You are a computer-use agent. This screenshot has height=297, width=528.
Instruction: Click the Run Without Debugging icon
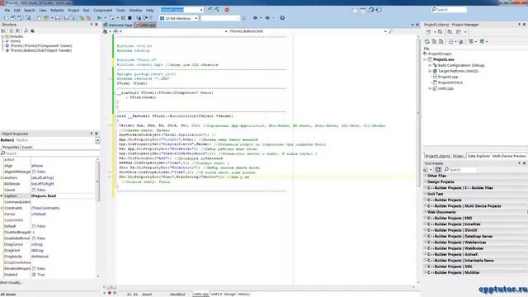pos(111,18)
